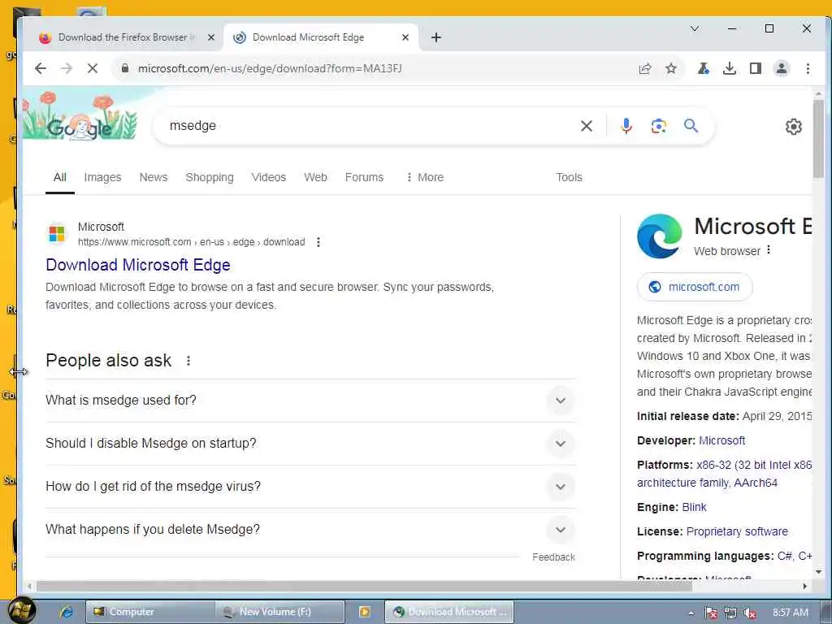Open the Chrome three-dot menu

808,68
